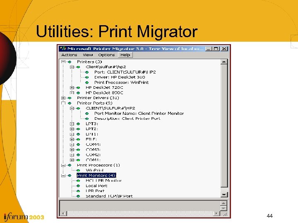298x223 pixels.
Task: Open the View menu
Action: click(x=88, y=55)
